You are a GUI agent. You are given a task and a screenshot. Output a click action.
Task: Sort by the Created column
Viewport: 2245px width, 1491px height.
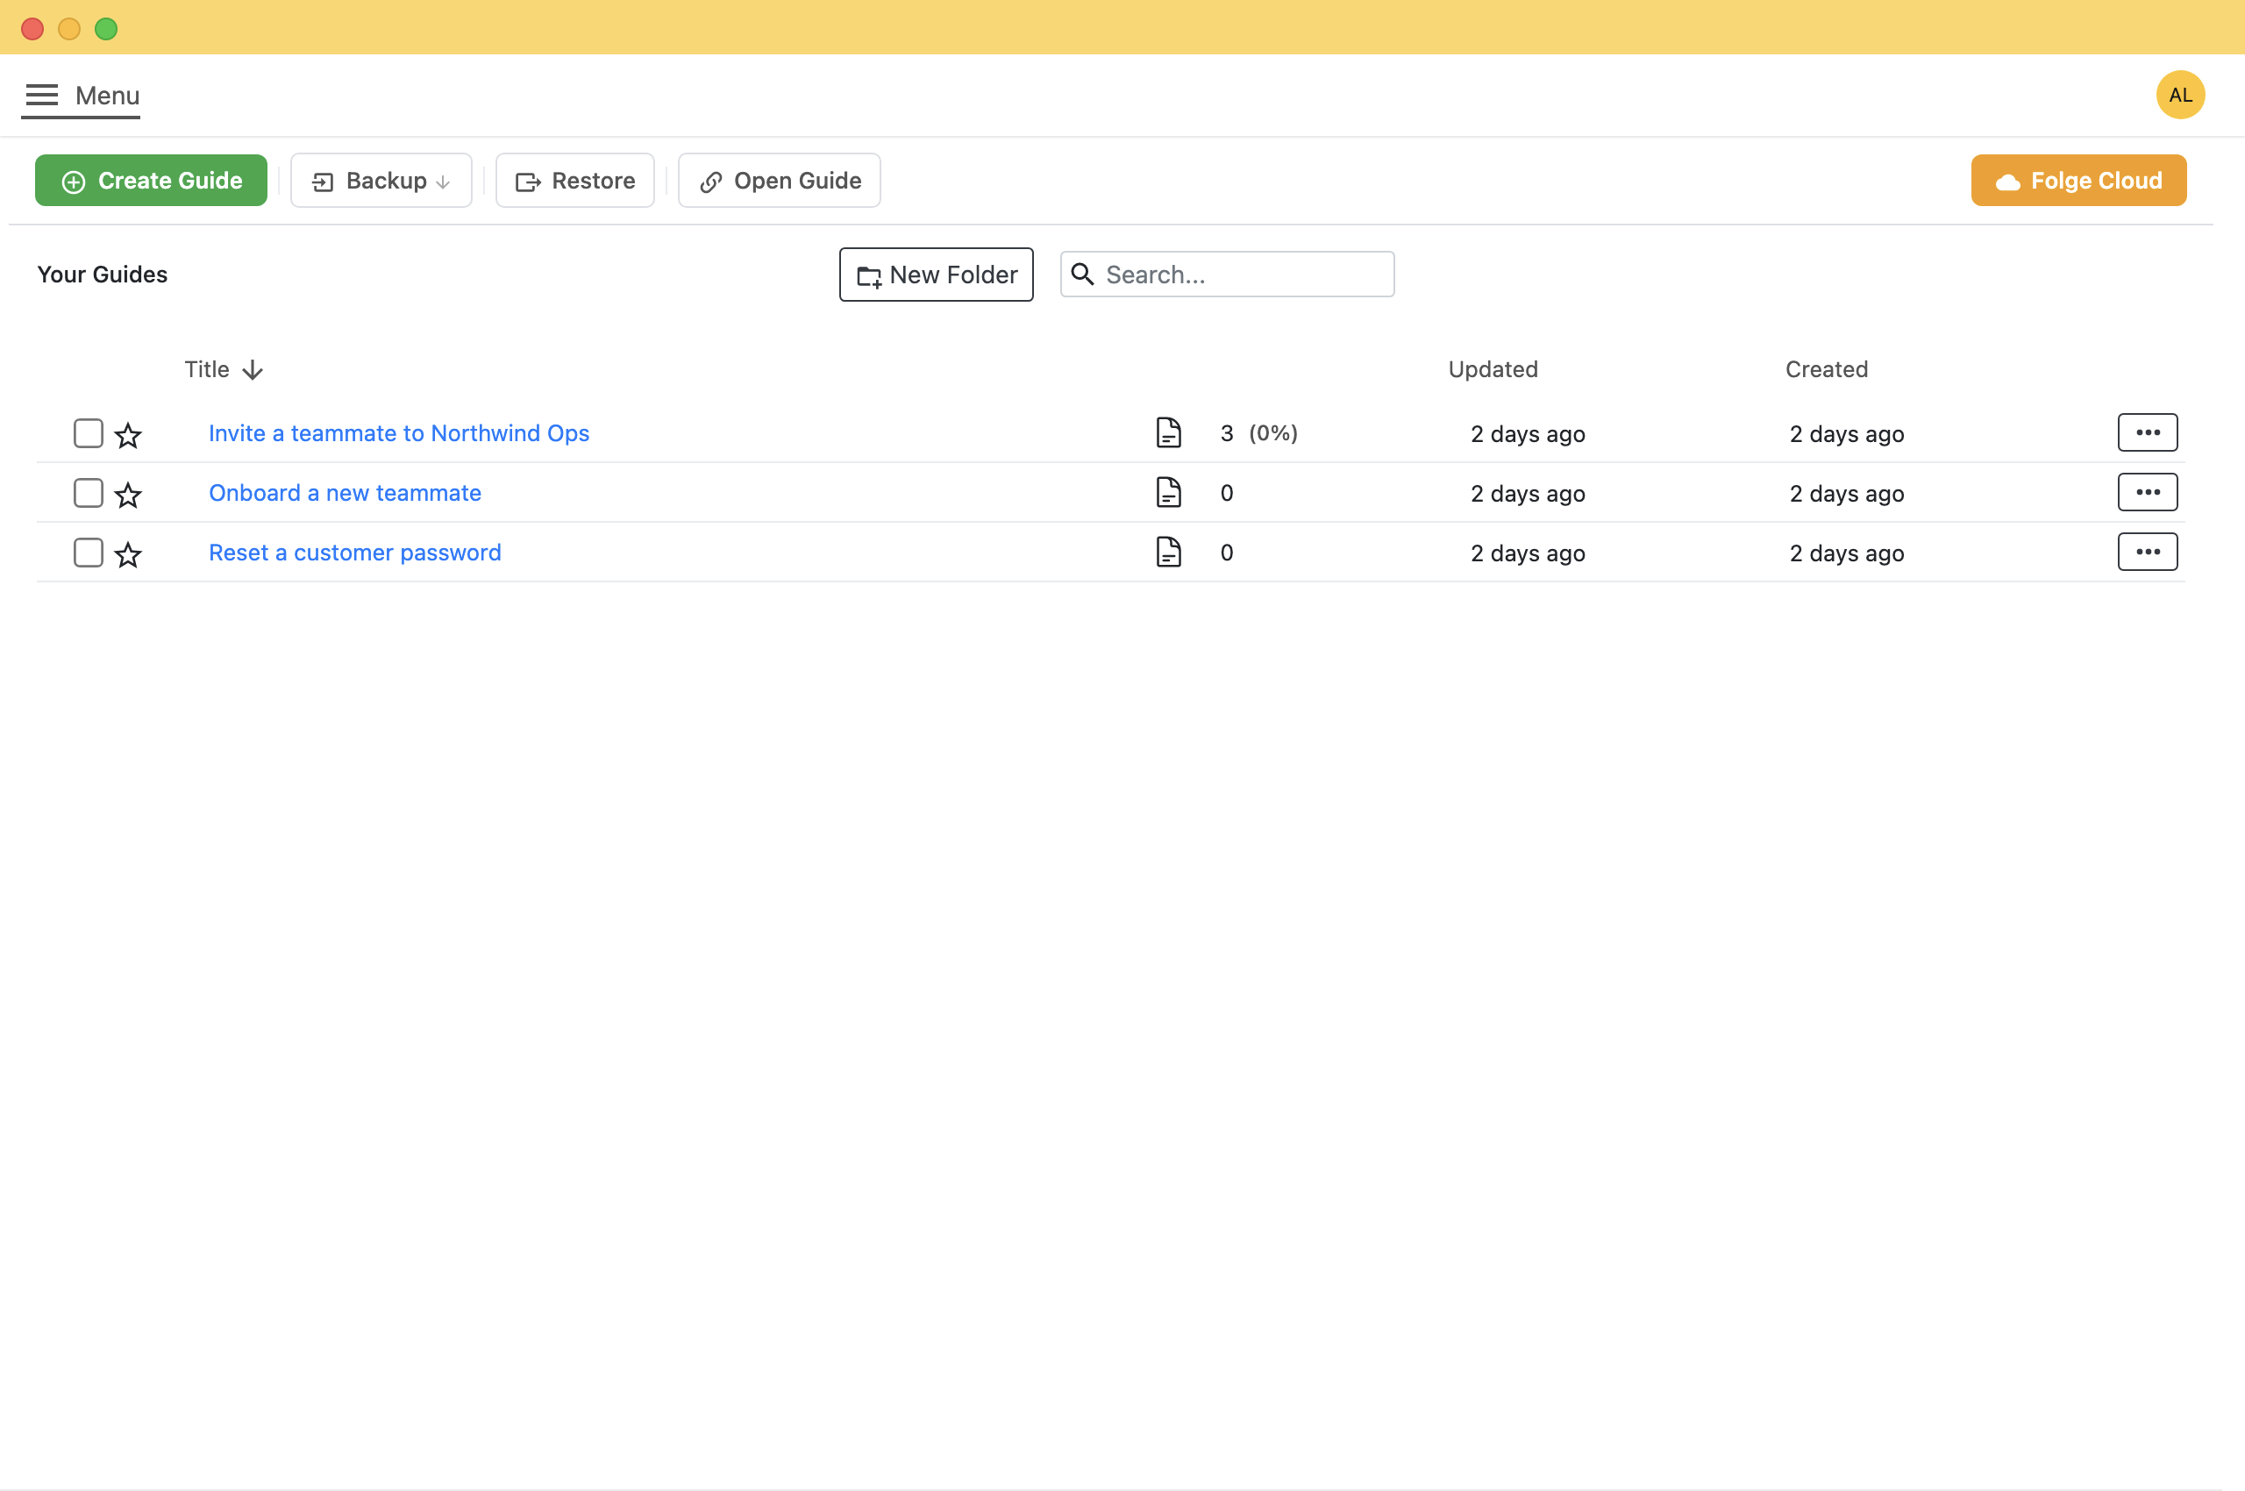pyautogui.click(x=1827, y=369)
